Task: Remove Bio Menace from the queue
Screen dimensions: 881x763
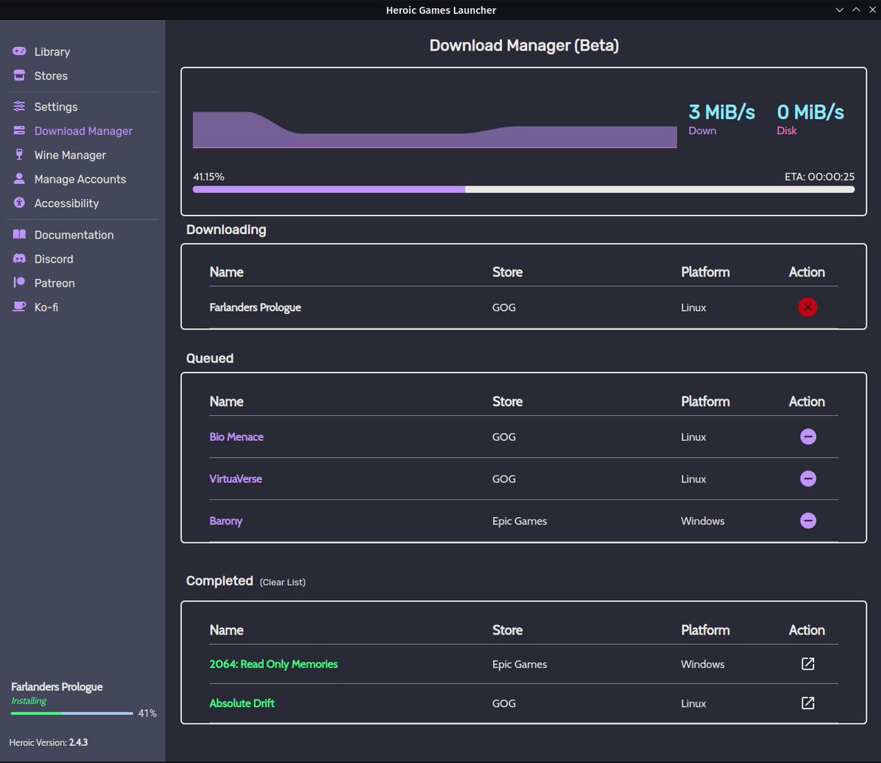Action: tap(808, 437)
